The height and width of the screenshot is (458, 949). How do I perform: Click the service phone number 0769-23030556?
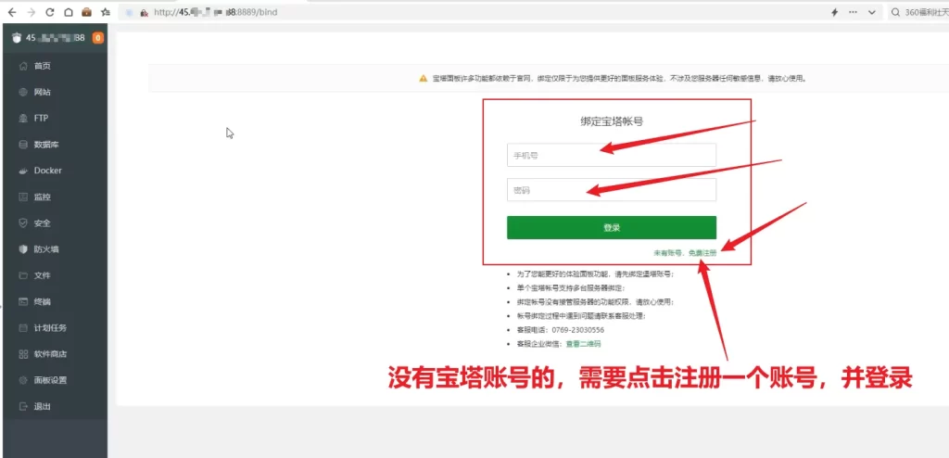[x=578, y=330]
